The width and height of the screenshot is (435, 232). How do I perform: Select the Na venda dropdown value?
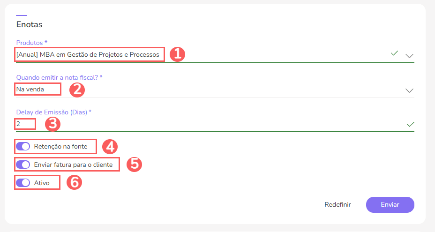point(30,89)
